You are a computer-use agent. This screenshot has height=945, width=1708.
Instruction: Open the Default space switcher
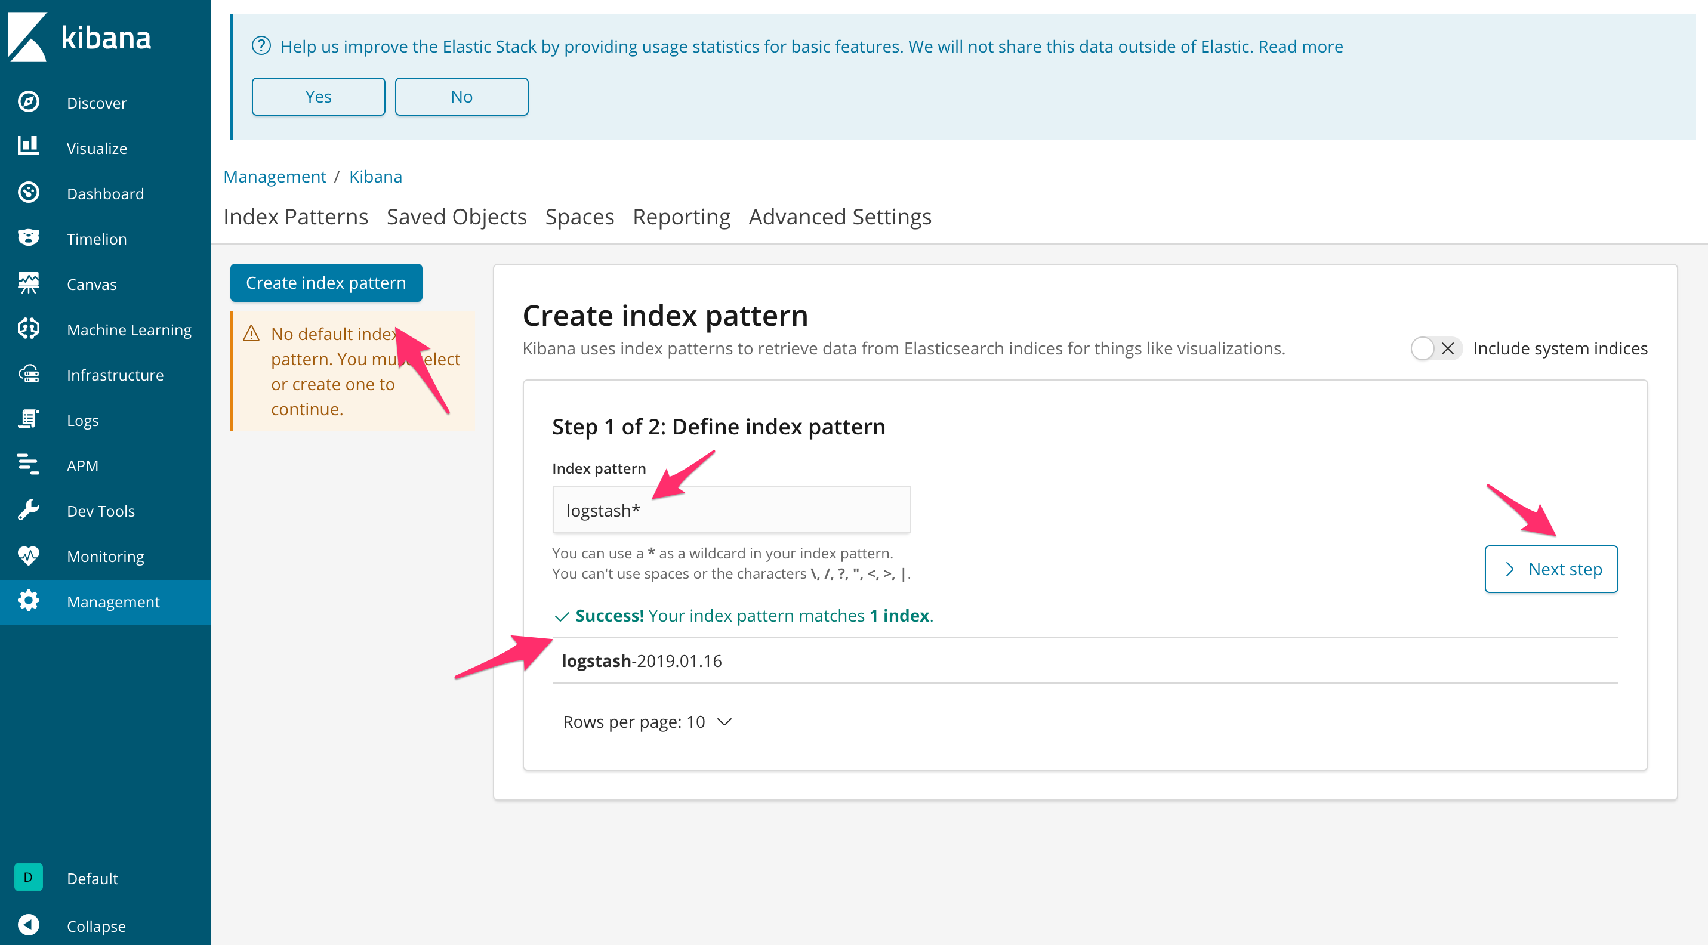[x=91, y=878]
